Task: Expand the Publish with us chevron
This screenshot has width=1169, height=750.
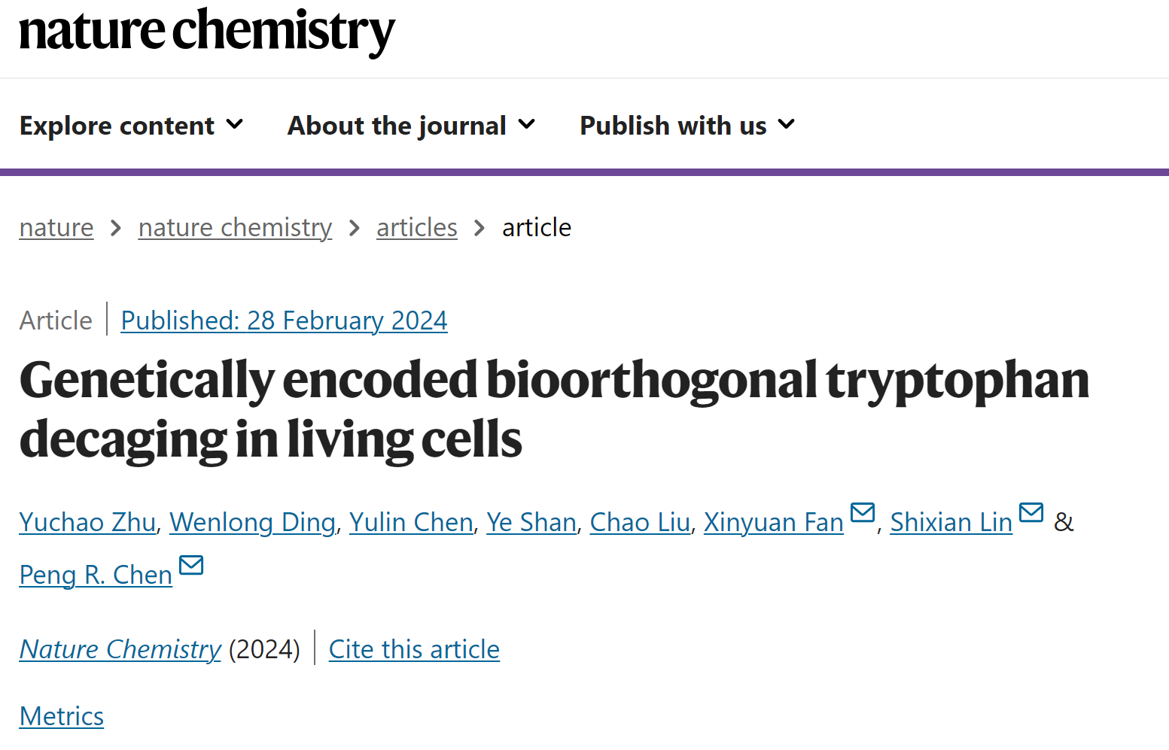Action: tap(787, 124)
